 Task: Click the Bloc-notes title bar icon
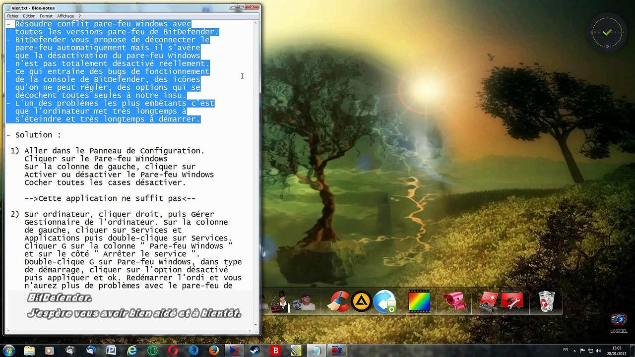[x=8, y=8]
